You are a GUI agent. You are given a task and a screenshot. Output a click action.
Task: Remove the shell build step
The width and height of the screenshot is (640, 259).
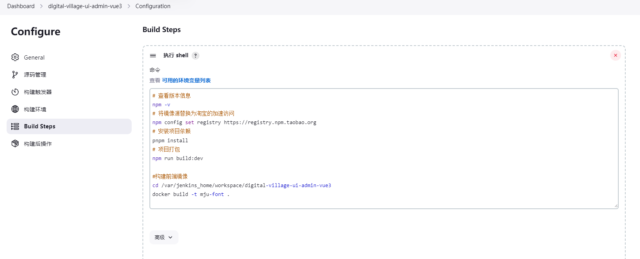click(x=615, y=55)
